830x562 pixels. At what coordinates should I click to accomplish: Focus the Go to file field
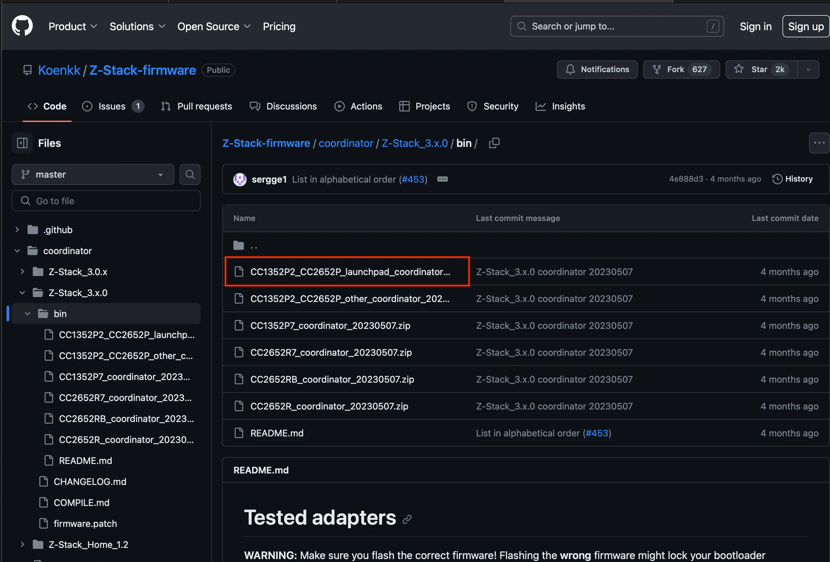106,201
